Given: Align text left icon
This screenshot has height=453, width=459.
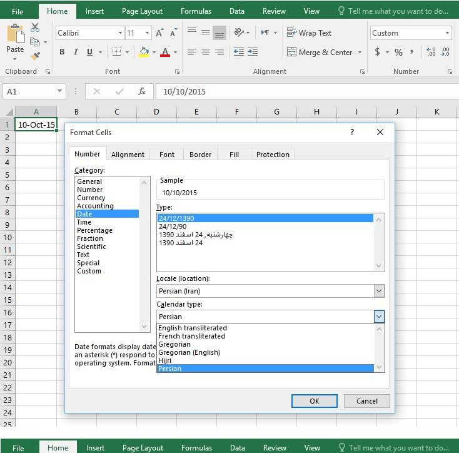Looking at the screenshot, I should pos(192,52).
